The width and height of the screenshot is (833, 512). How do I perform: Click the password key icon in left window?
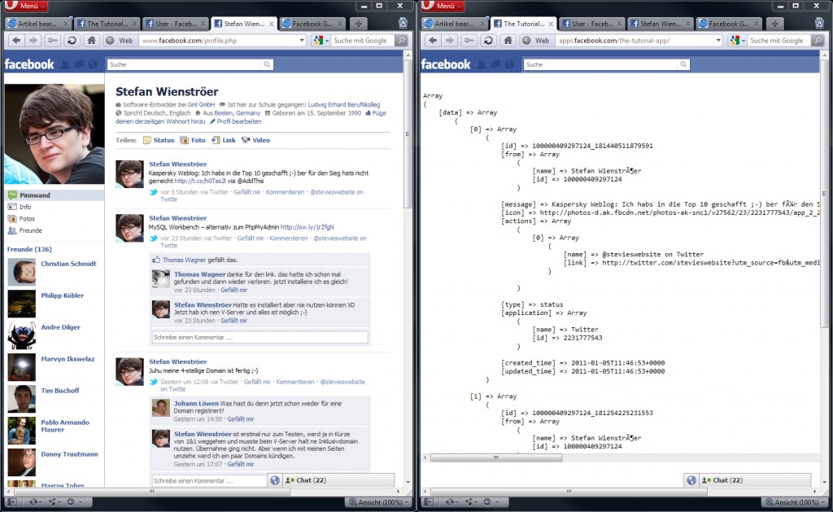coord(52,41)
